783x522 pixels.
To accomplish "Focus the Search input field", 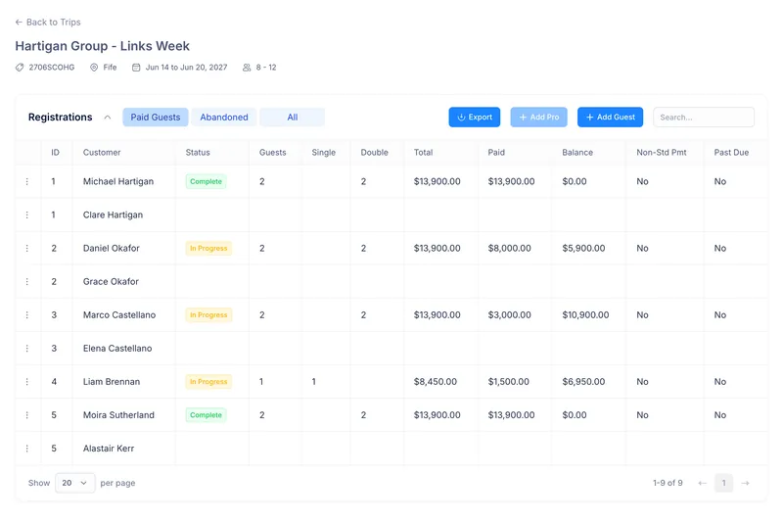I will click(704, 117).
